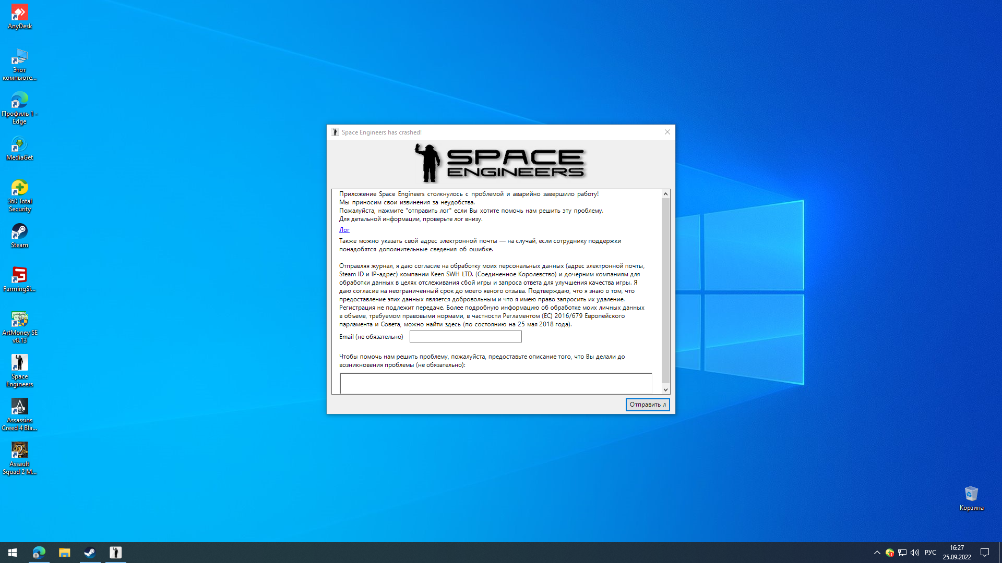This screenshot has width=1002, height=563.
Task: Click Steam icon in taskbar
Action: [x=90, y=553]
